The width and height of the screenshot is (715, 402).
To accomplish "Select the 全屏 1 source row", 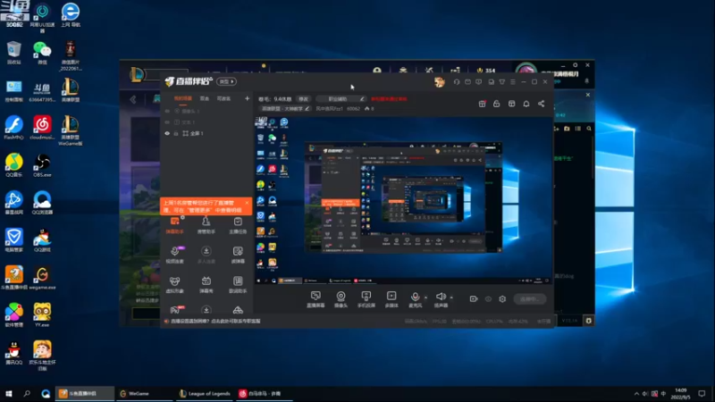I will pos(206,133).
